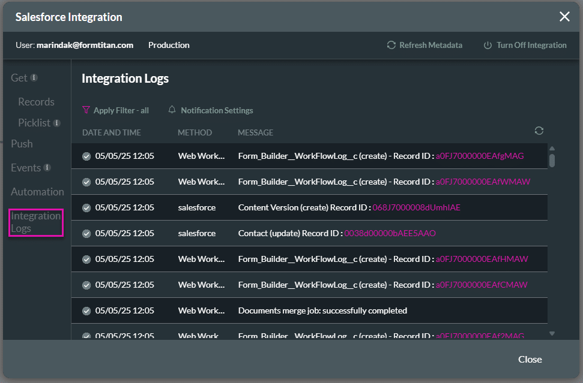
Task: Click the info icon beside Get
Action: tap(34, 77)
